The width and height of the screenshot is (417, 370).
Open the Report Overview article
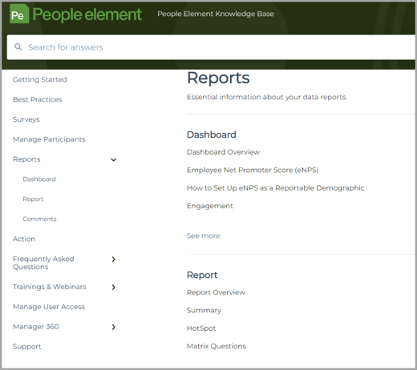(x=216, y=292)
